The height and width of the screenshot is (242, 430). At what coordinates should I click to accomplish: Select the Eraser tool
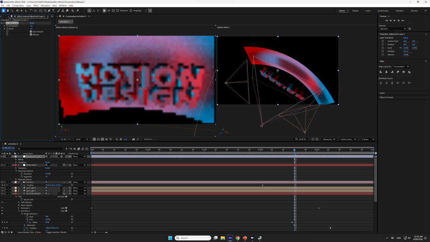pyautogui.click(x=67, y=11)
